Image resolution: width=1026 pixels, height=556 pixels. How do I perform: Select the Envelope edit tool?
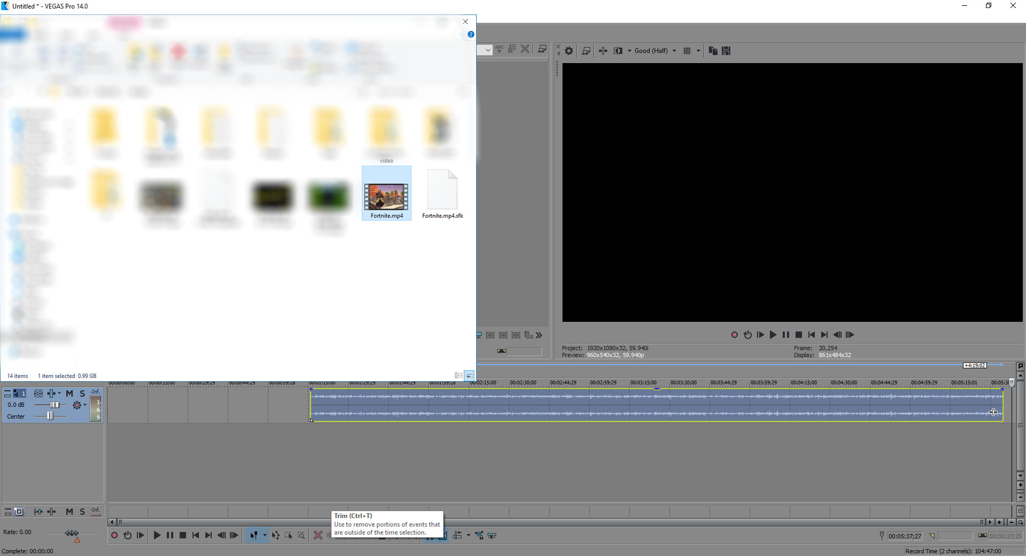(x=276, y=535)
